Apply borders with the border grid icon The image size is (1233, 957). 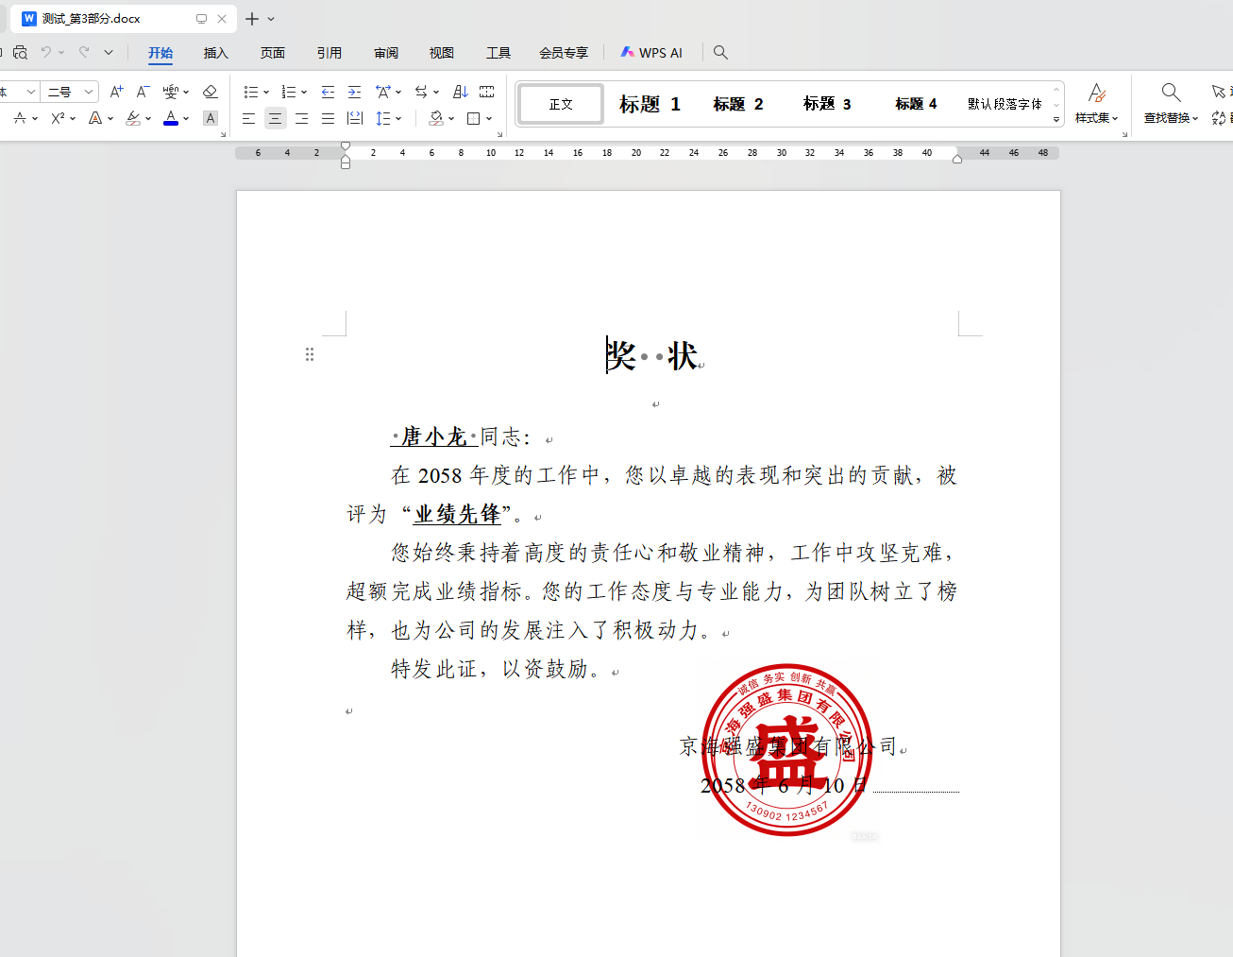(474, 118)
